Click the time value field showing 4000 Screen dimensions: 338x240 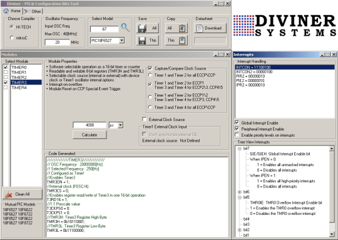tap(90, 125)
